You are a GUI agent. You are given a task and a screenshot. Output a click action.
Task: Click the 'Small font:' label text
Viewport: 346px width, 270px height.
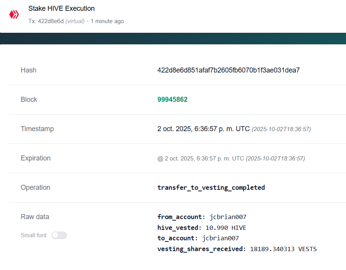(34, 235)
